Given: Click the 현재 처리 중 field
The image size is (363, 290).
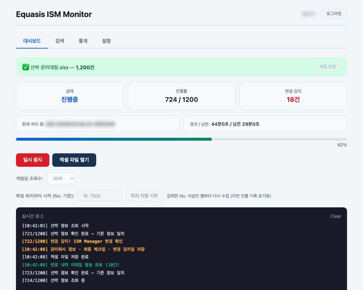Looking at the screenshot, I should (x=97, y=124).
